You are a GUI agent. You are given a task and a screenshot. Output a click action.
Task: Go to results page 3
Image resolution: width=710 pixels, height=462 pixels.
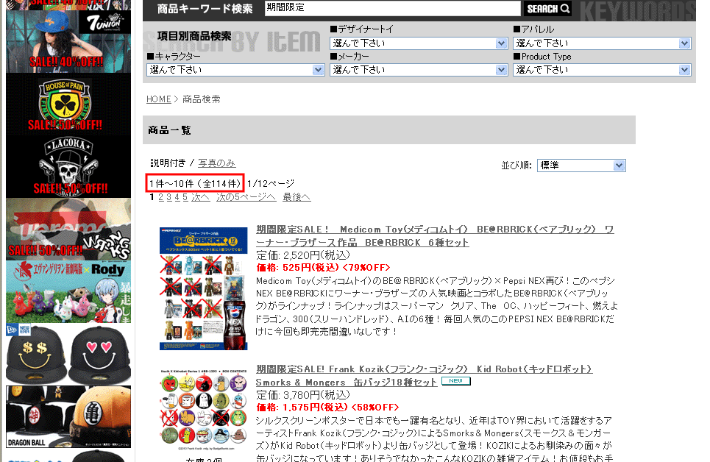(169, 197)
